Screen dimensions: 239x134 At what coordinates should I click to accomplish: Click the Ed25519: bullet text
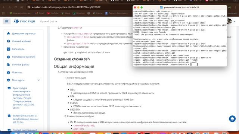click(75, 109)
